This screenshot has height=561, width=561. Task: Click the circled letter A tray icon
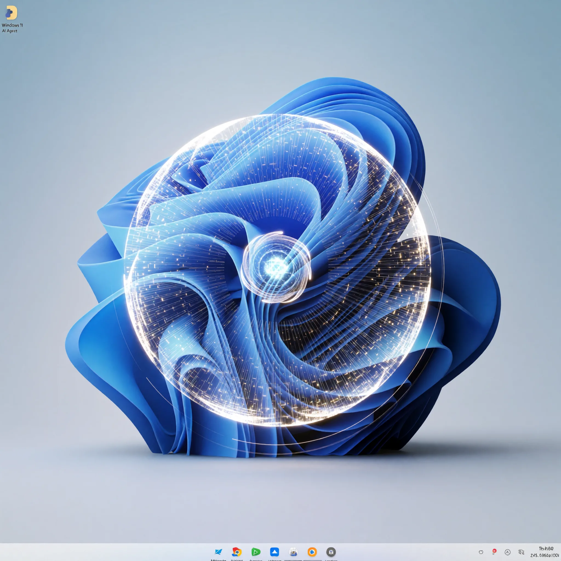pyautogui.click(x=508, y=552)
